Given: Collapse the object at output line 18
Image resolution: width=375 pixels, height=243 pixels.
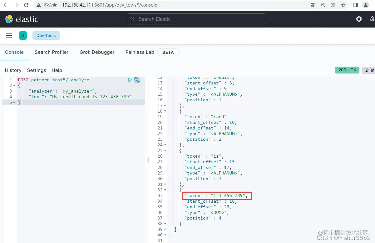Looking at the screenshot, I should point(165,111).
